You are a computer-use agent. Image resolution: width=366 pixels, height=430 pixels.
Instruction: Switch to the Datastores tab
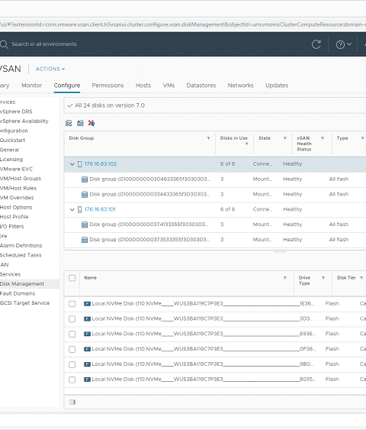pos(201,86)
